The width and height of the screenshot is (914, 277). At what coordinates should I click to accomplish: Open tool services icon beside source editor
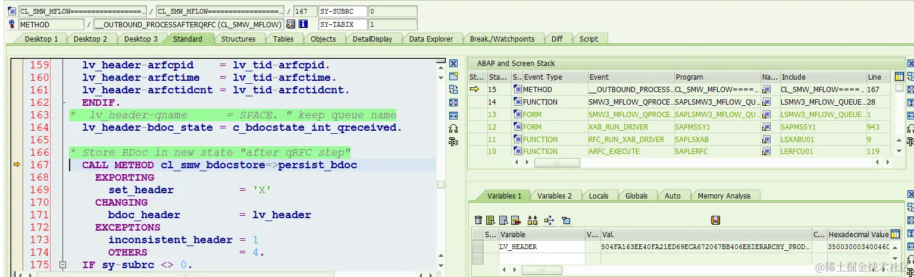[453, 141]
